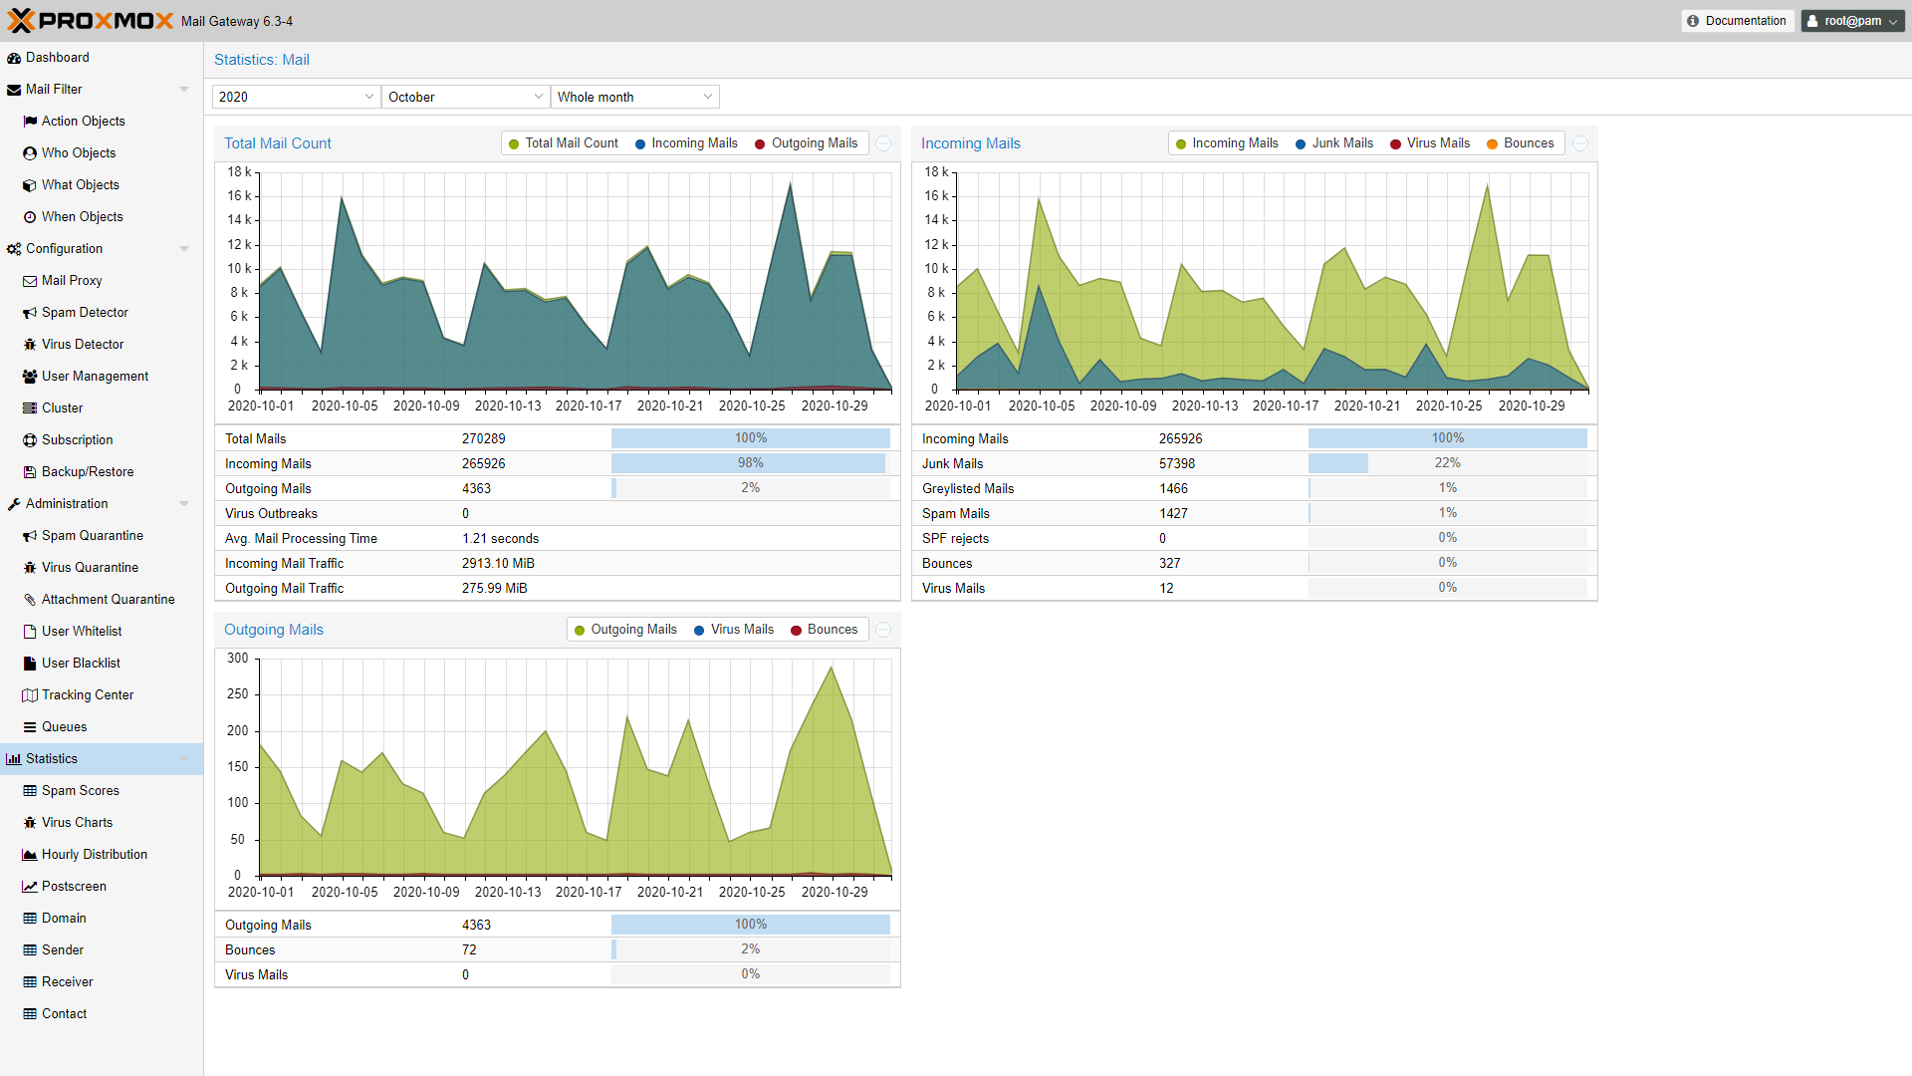The width and height of the screenshot is (1912, 1076).
Task: Collapse the Mail Filter section arrow
Action: (x=184, y=90)
